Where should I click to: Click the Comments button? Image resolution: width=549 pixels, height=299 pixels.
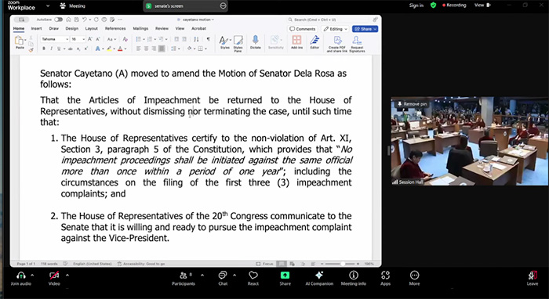(x=303, y=29)
